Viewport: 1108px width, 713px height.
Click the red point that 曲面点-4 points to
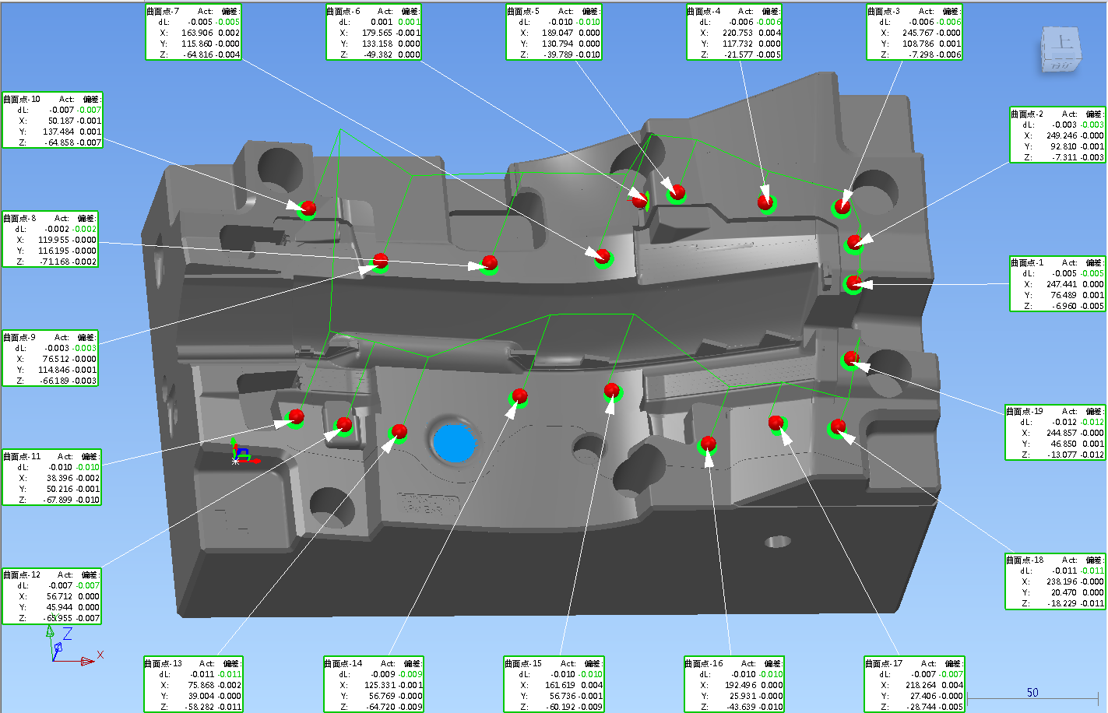tap(765, 202)
